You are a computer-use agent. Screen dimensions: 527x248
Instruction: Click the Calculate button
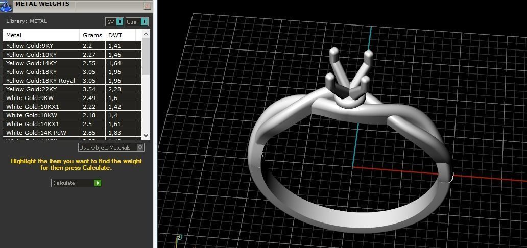pyautogui.click(x=76, y=183)
